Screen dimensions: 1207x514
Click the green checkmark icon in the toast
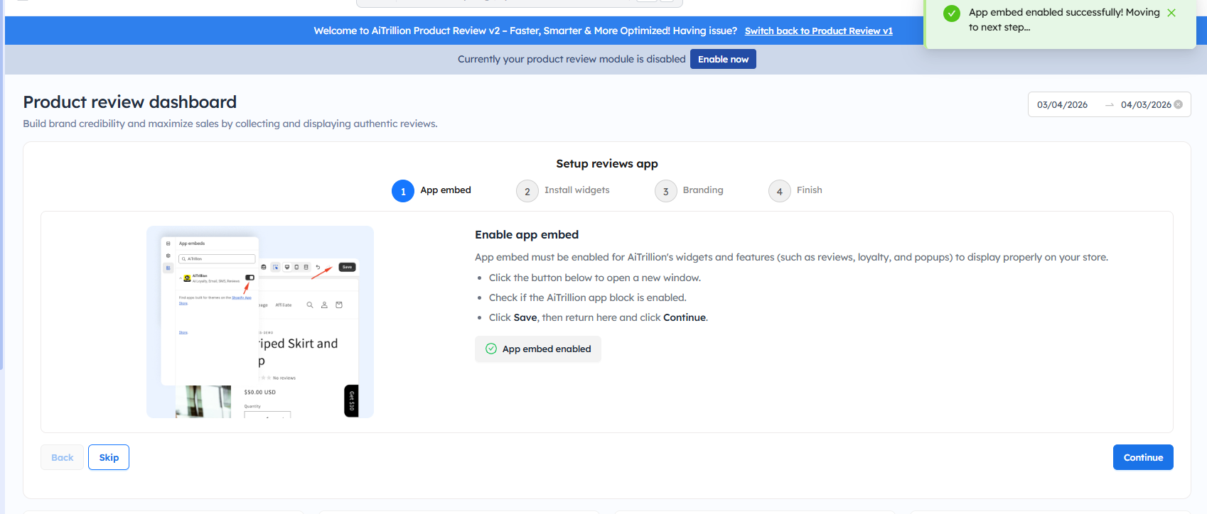click(951, 13)
